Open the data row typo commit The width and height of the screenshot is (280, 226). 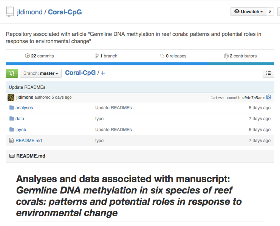[x=99, y=119]
